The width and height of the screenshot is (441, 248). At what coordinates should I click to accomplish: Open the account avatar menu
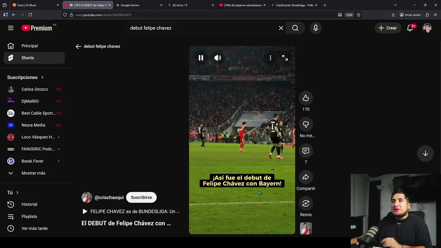coord(427,28)
